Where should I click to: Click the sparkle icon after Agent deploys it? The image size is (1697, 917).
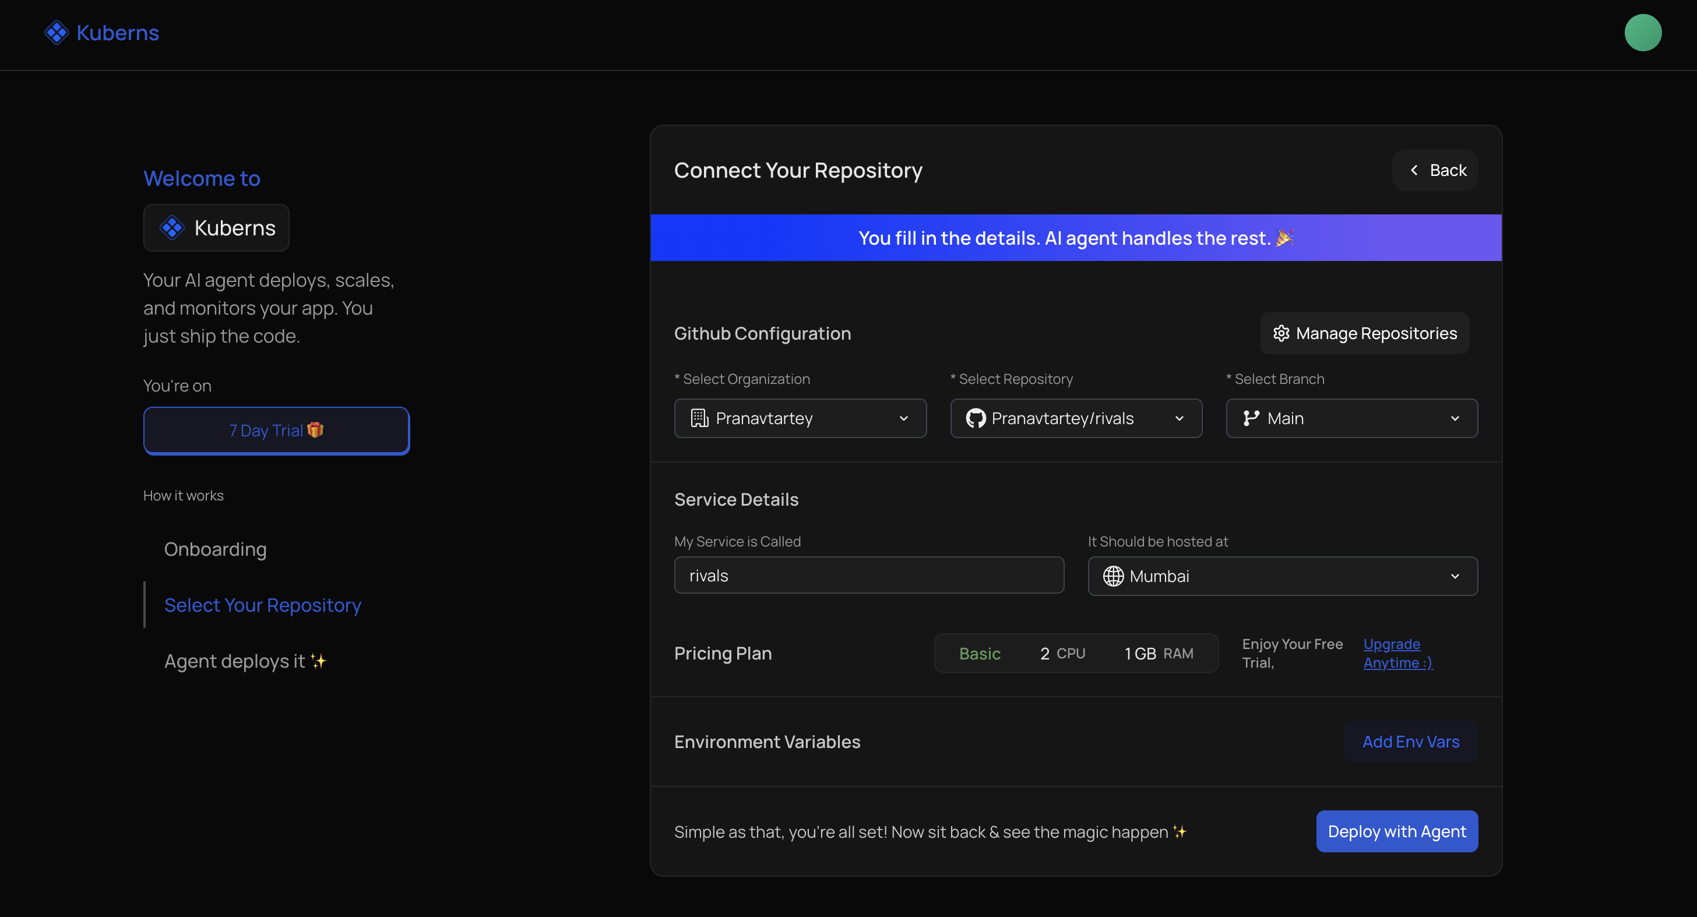(318, 661)
